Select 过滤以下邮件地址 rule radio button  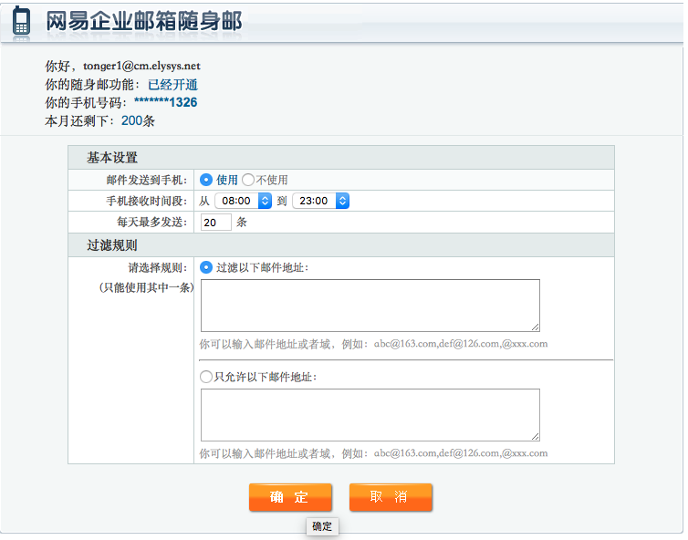pos(206,267)
